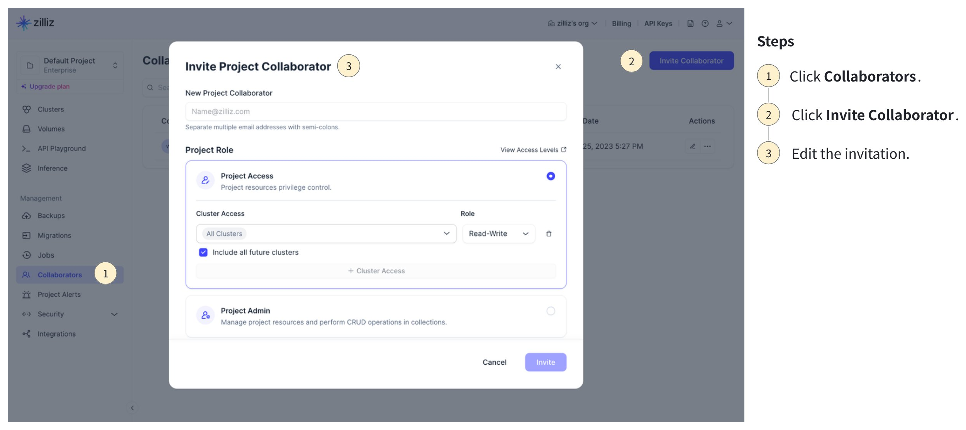The height and width of the screenshot is (430, 966).
Task: Click the add Cluster Access row button
Action: [x=376, y=271]
